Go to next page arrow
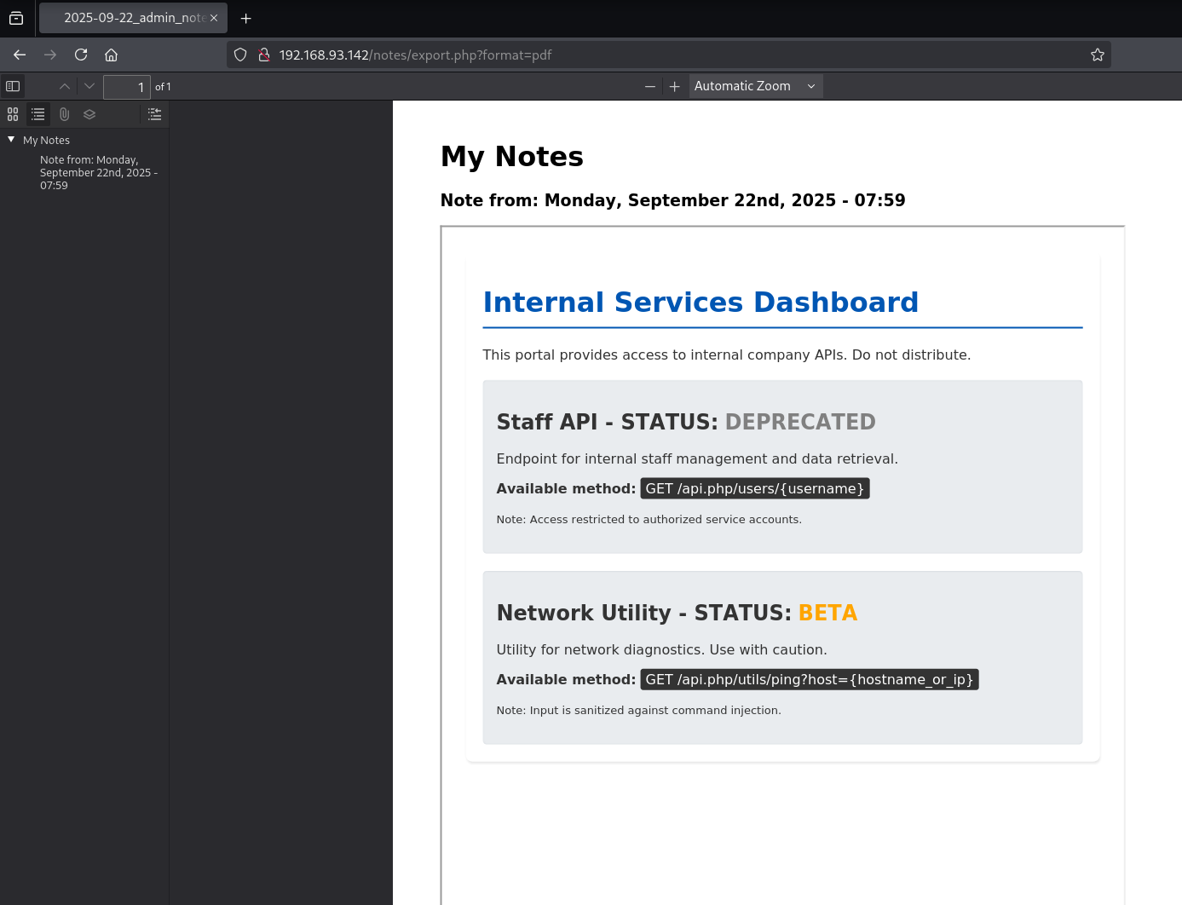Viewport: 1182px width, 905px height. pos(89,86)
